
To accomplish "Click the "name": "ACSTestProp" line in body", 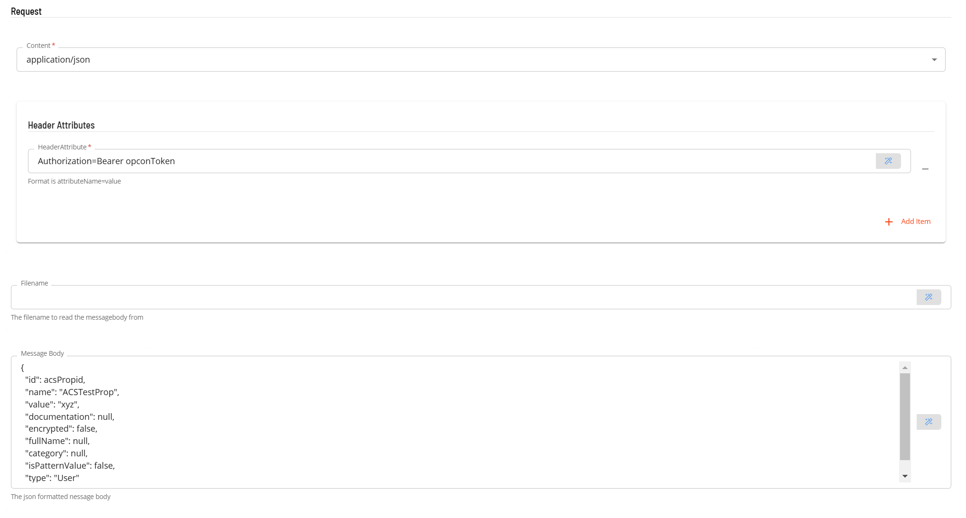I will click(x=72, y=392).
